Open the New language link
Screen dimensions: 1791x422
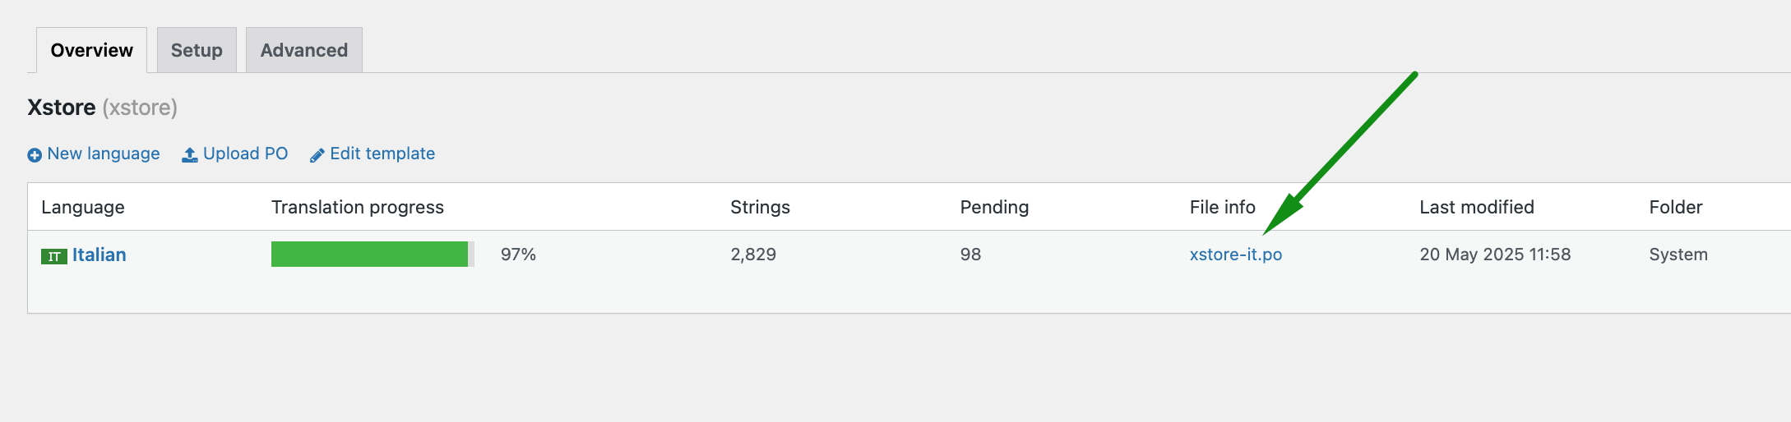(104, 154)
